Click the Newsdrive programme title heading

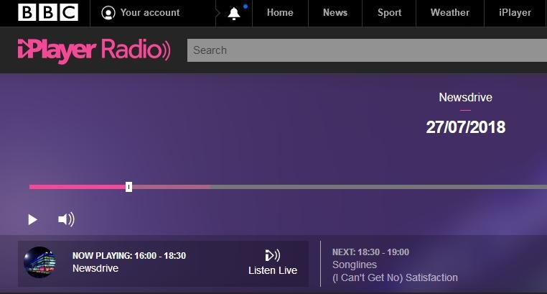(x=465, y=98)
